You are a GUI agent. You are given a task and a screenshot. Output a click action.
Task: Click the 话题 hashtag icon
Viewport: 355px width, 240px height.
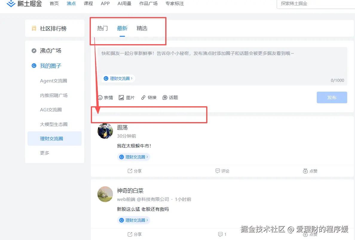tap(165, 98)
